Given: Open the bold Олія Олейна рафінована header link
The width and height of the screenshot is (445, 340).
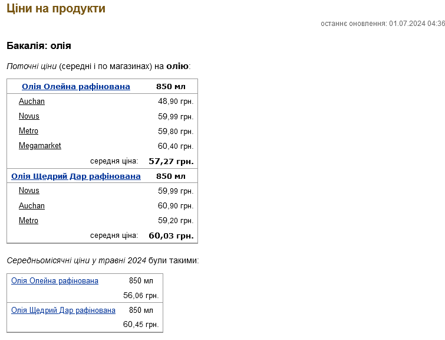Looking at the screenshot, I should (x=75, y=87).
